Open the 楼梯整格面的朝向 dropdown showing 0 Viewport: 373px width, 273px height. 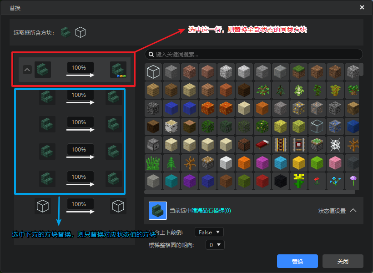[215, 245]
